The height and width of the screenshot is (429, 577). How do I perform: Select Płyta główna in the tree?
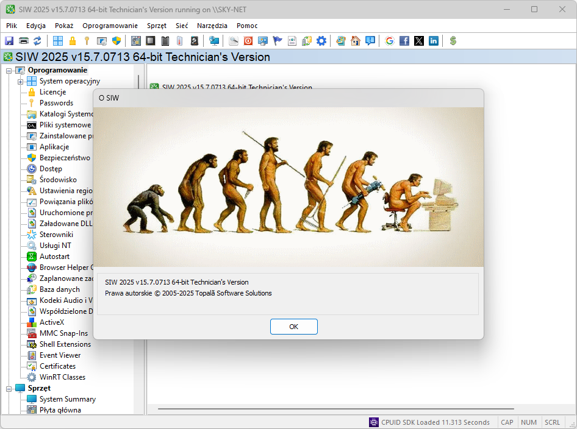click(60, 410)
